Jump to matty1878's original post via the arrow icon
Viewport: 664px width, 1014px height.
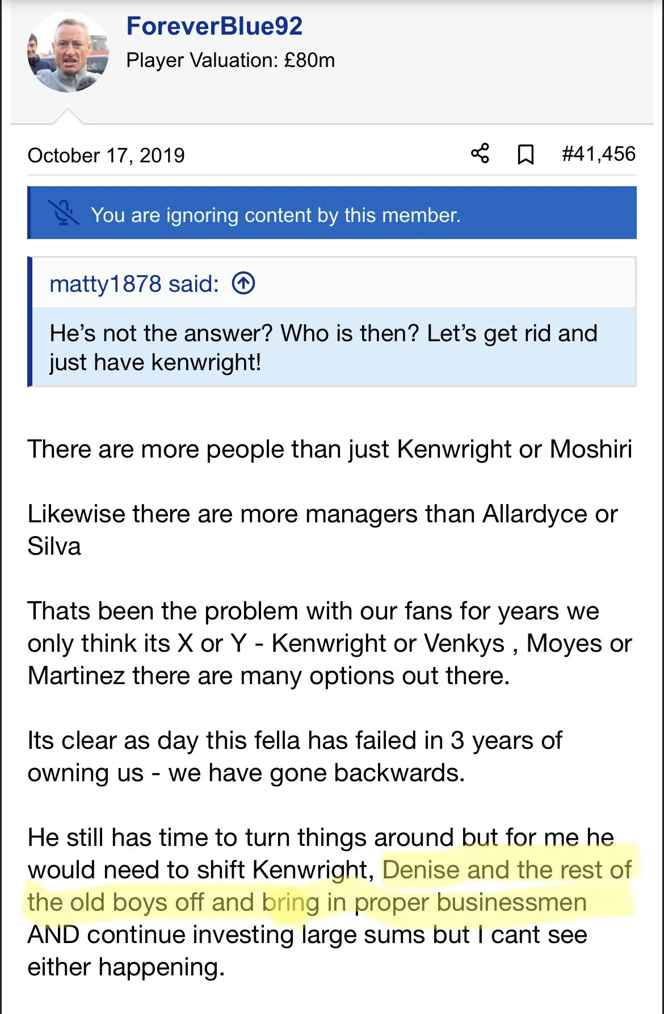[x=243, y=283]
